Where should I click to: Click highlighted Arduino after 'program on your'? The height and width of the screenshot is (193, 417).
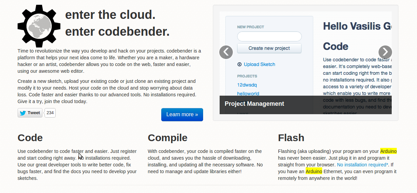pyautogui.click(x=388, y=151)
